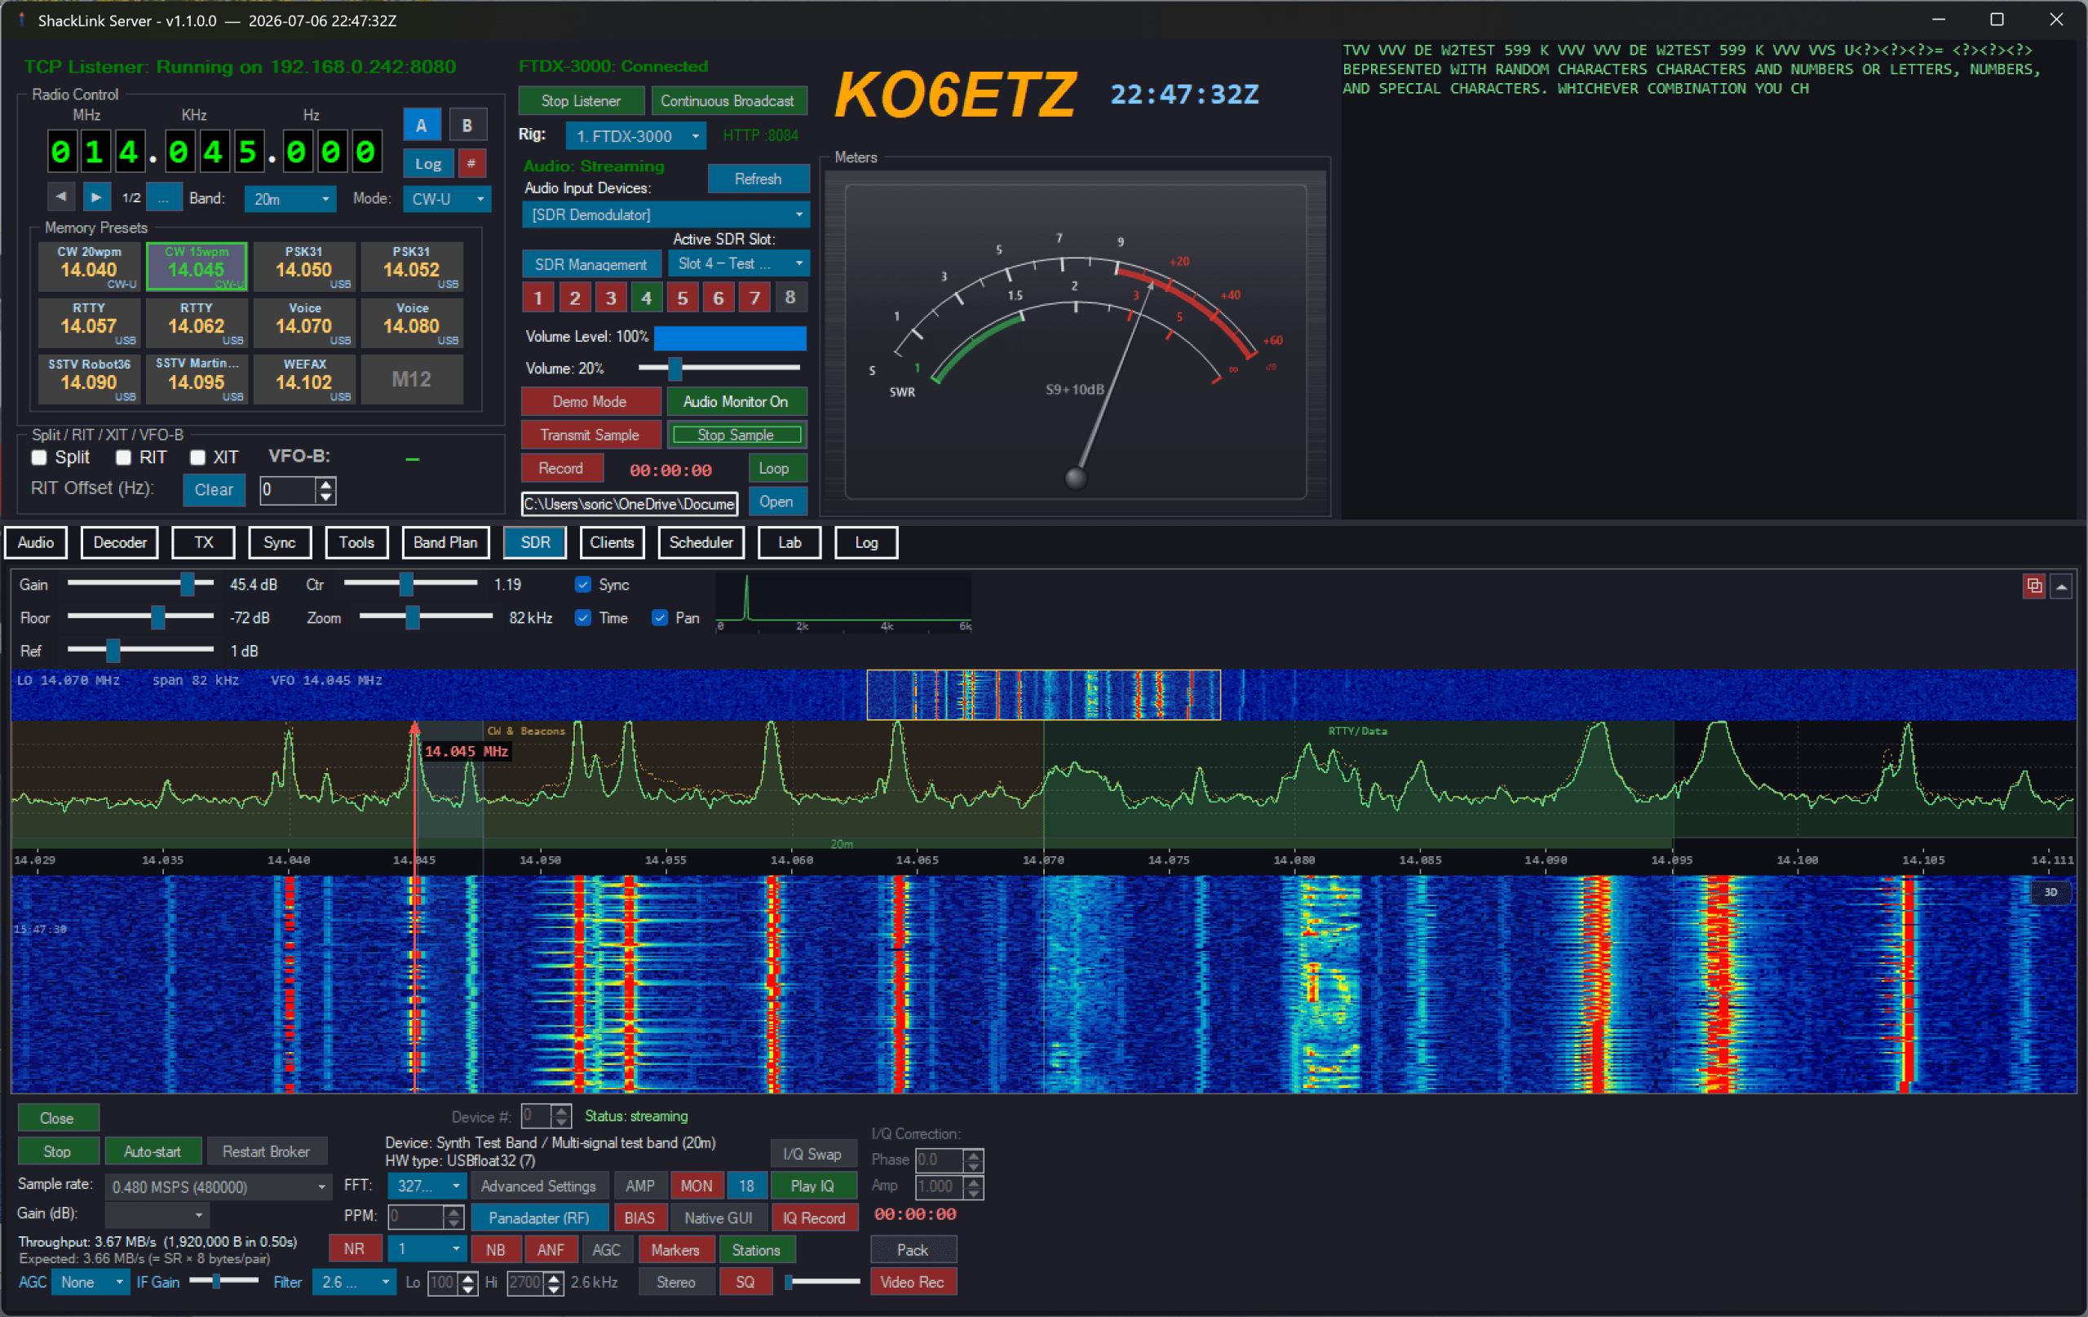Open the AGC dropdown showing None

coord(91,1281)
